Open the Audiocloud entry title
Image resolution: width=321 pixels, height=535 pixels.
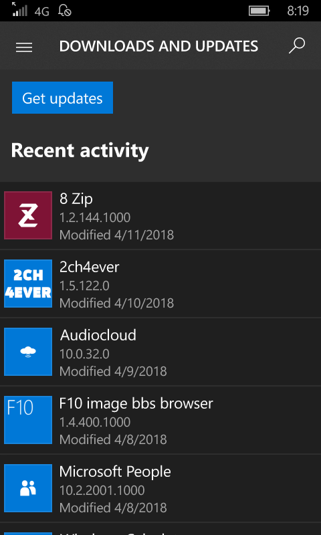tap(98, 336)
